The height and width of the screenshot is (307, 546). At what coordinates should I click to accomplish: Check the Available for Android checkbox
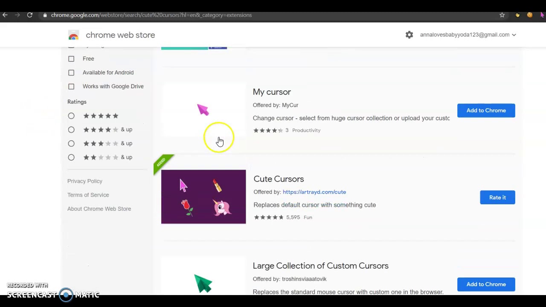point(71,72)
